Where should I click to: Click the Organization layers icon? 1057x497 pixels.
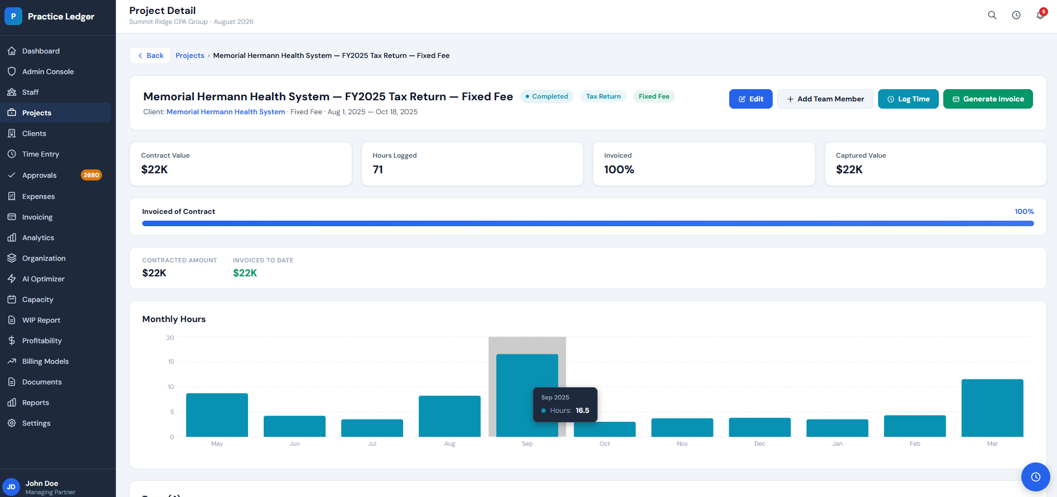coord(12,258)
